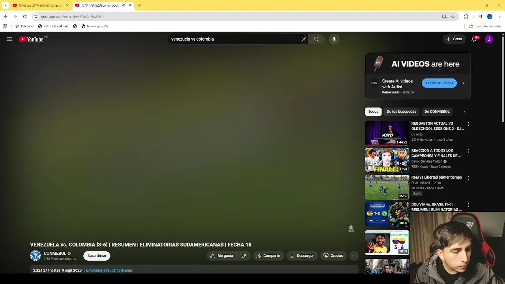505x284 pixels.
Task: Dislike the video with thumbs down
Action: (x=243, y=256)
